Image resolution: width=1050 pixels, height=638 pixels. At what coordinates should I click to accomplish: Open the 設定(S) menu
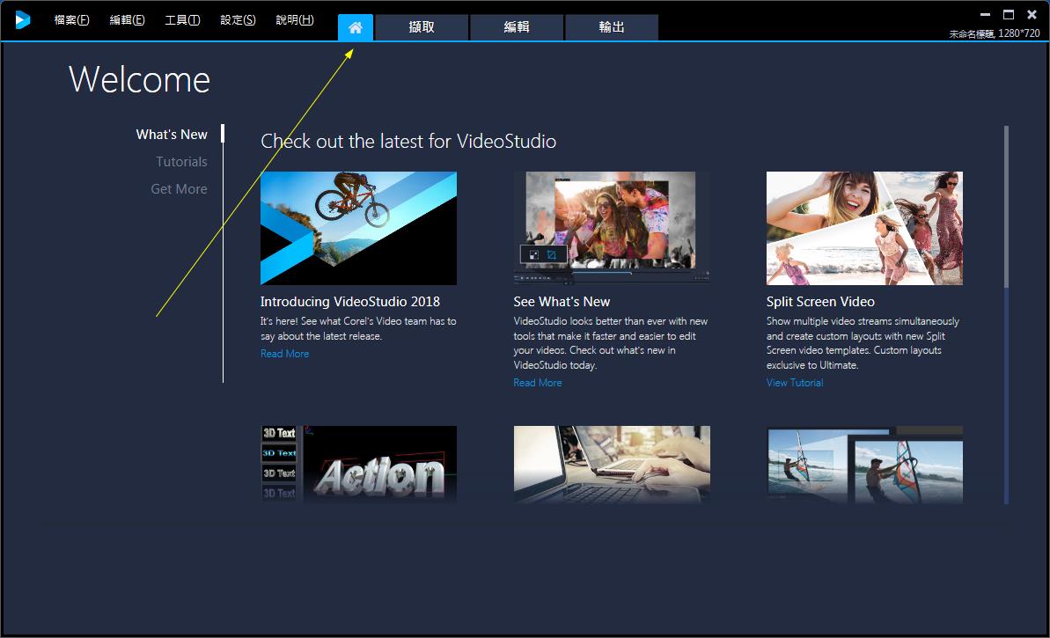point(238,20)
